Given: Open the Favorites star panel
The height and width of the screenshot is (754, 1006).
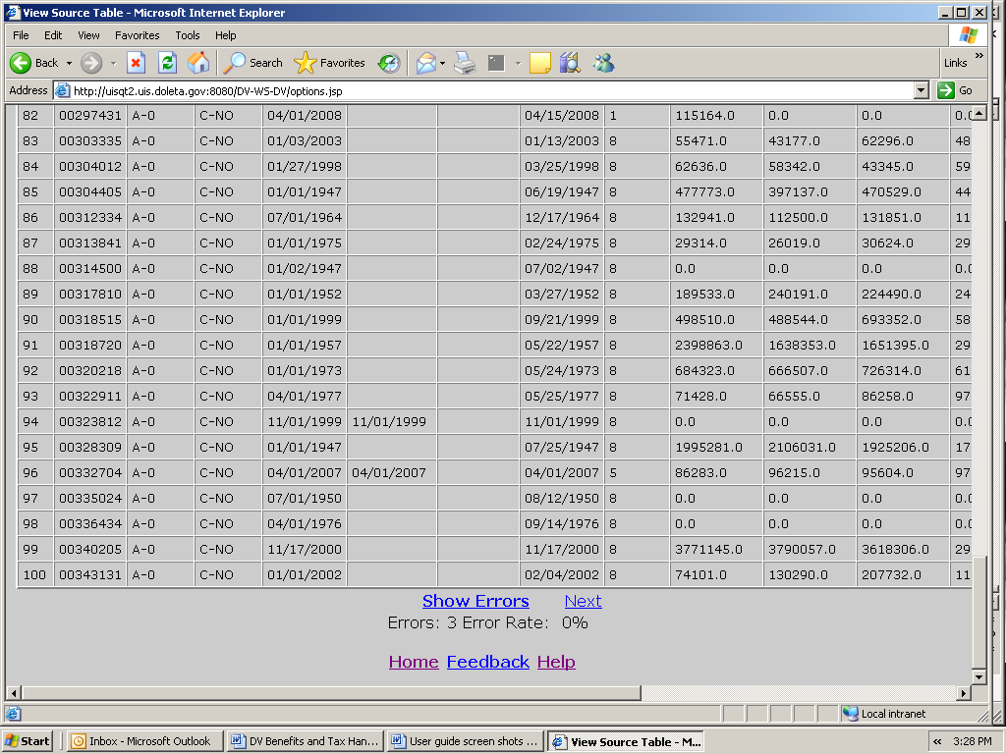Looking at the screenshot, I should (330, 63).
